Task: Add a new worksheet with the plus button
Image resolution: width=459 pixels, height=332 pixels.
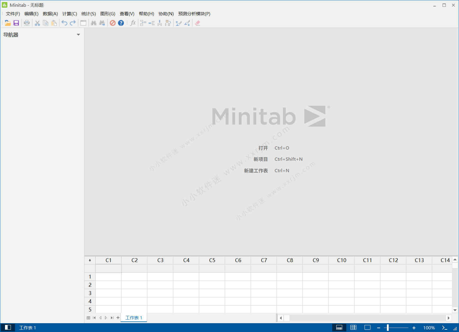Action: point(118,318)
